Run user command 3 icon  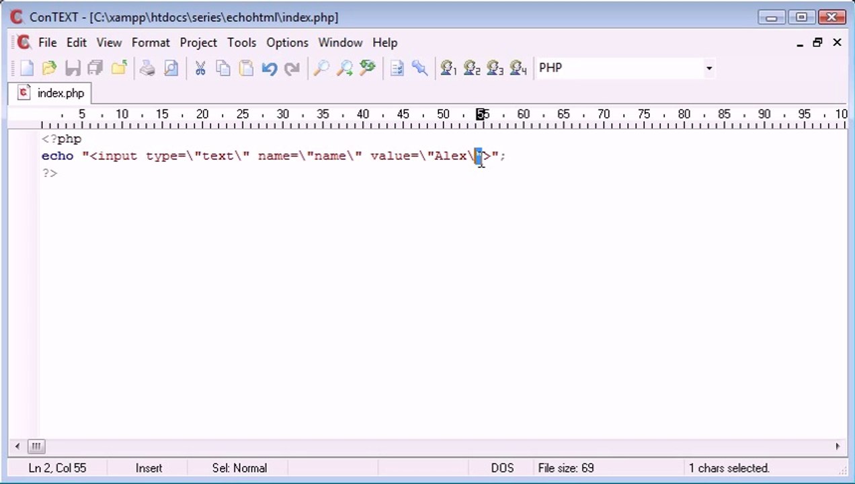(495, 68)
